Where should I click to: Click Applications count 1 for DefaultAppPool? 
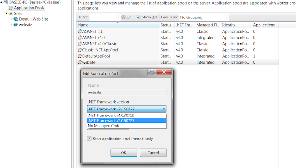pyautogui.click(x=254, y=56)
